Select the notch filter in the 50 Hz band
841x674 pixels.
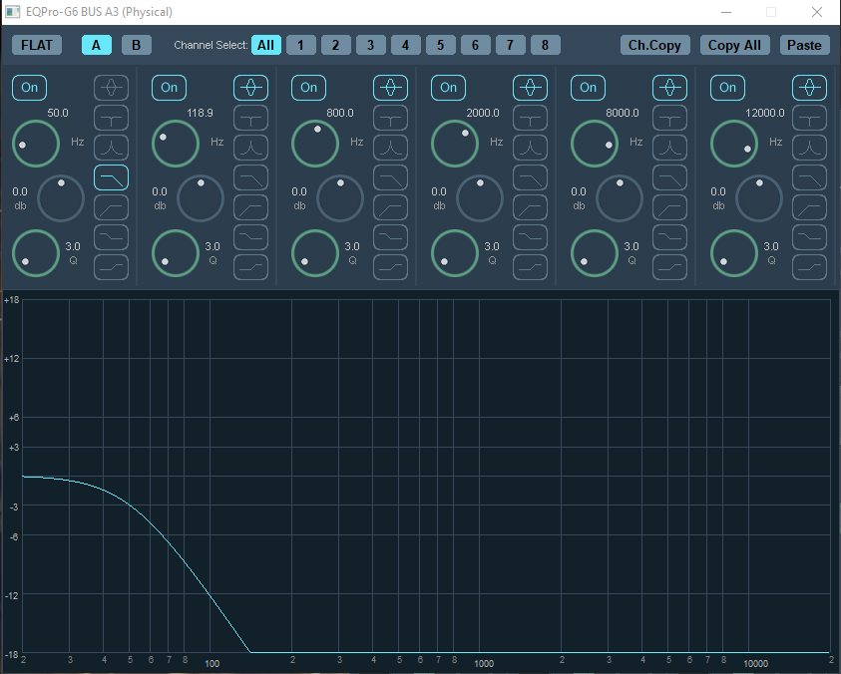click(x=111, y=118)
